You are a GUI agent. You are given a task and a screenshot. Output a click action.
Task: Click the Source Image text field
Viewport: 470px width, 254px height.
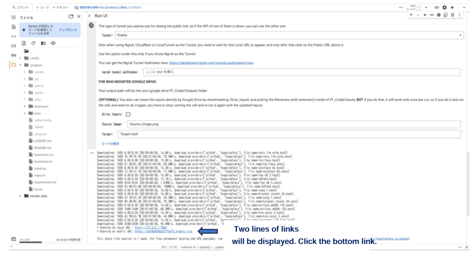(x=294, y=124)
